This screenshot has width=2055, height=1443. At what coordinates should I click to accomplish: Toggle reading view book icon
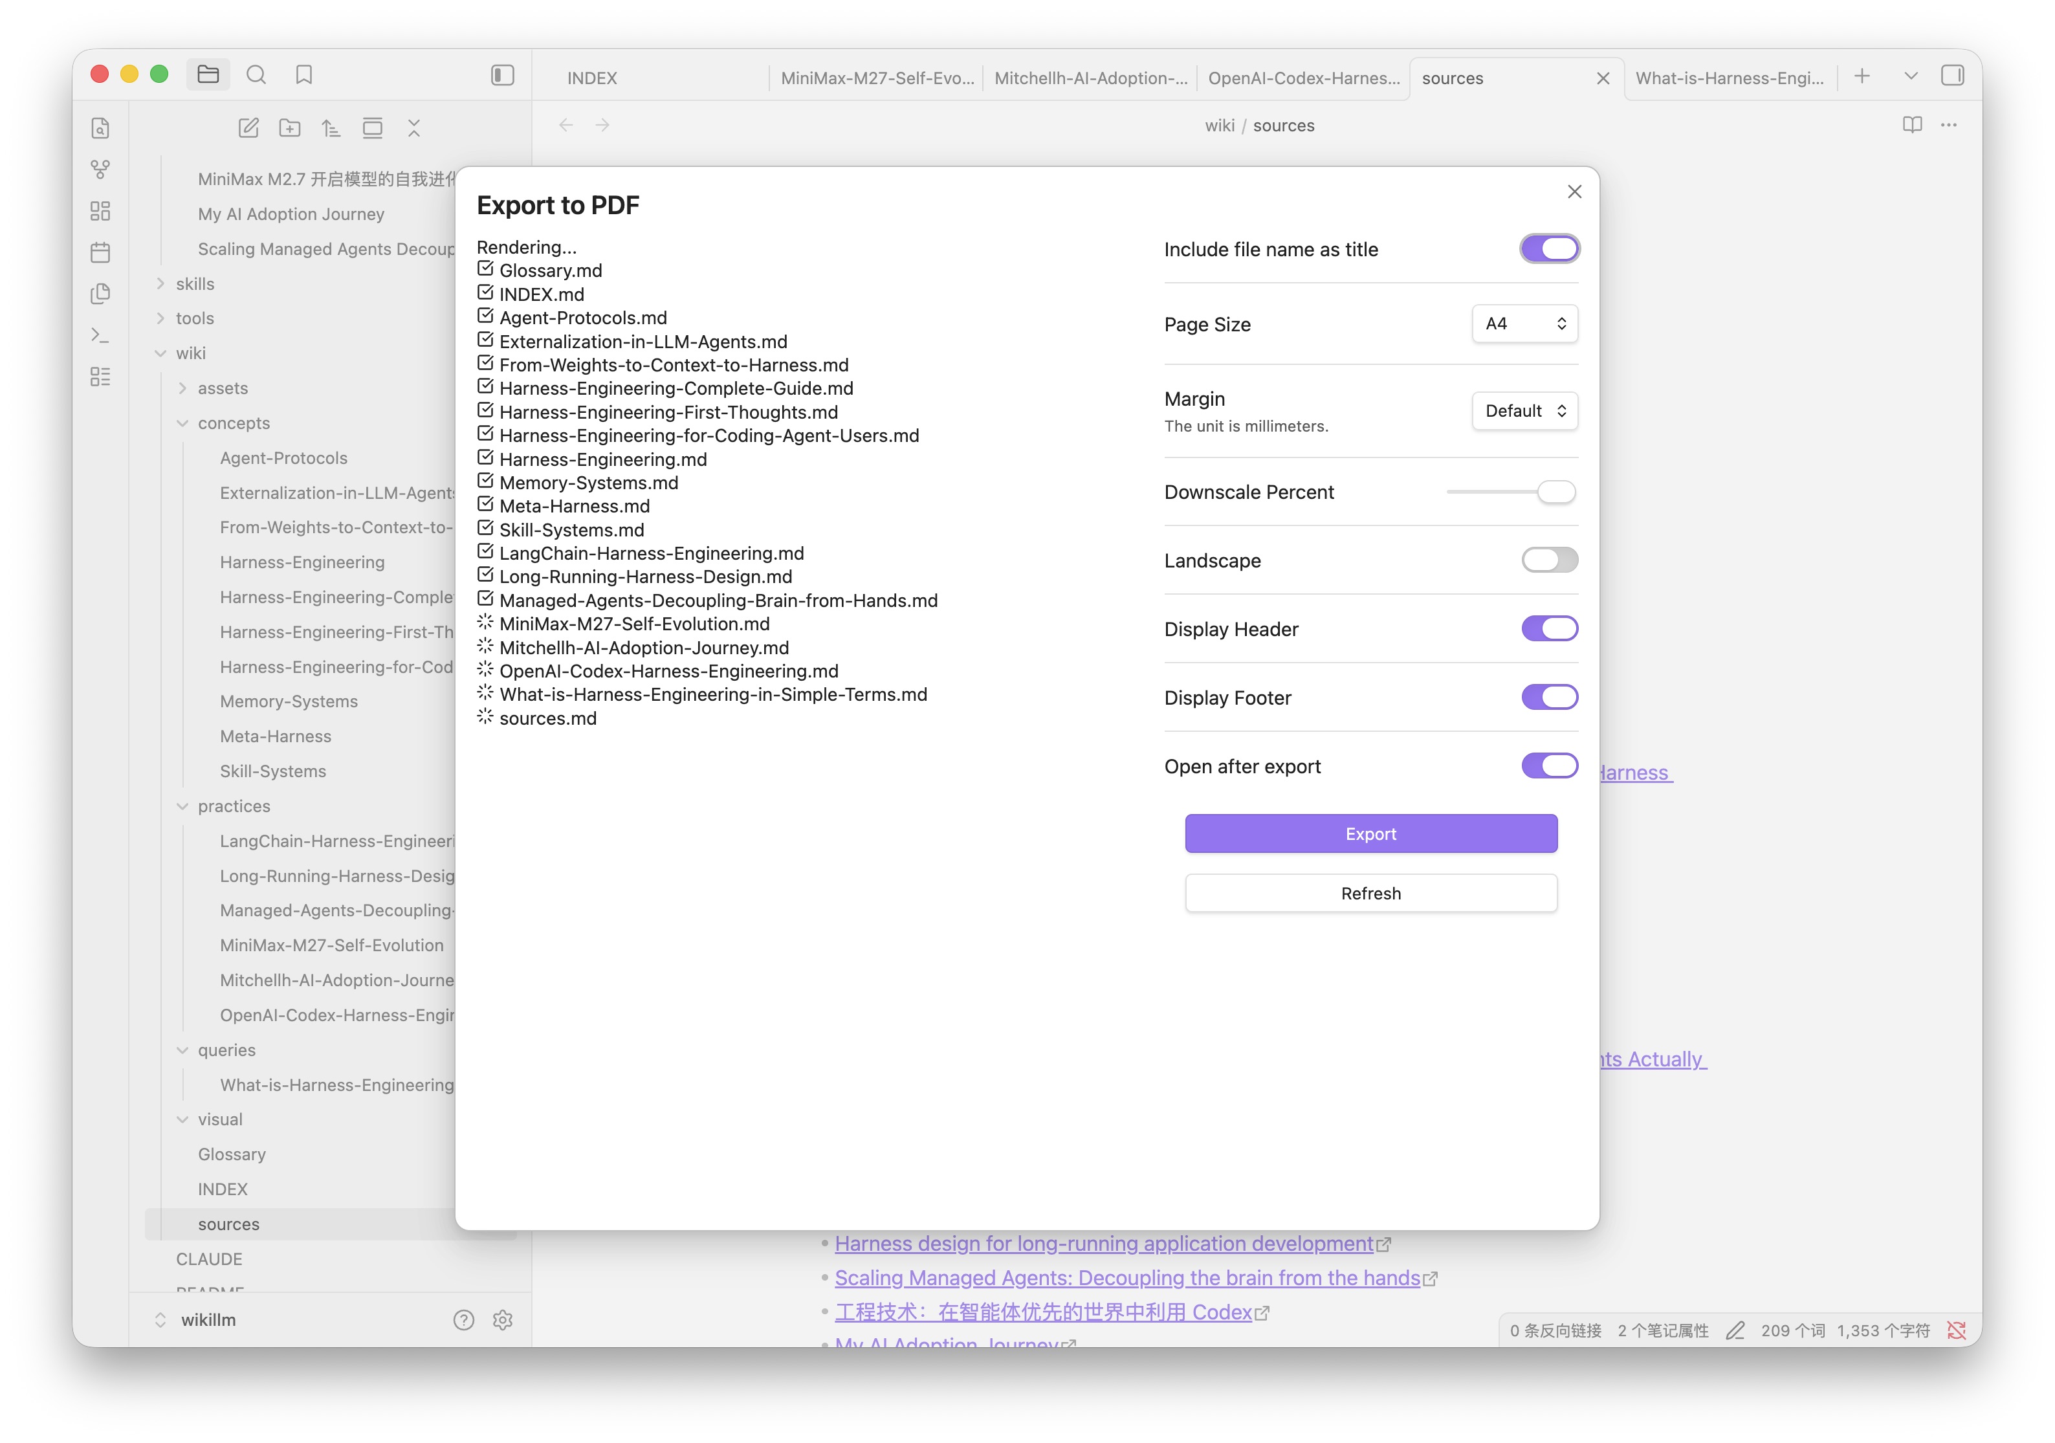point(1912,126)
